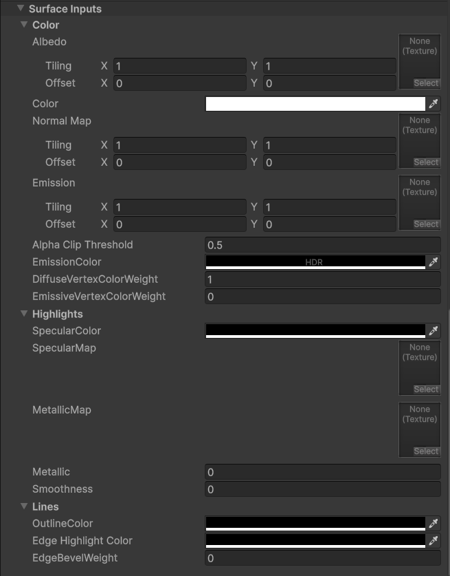Collapse the Highlights group foldout
450x576 pixels.
tap(24, 314)
